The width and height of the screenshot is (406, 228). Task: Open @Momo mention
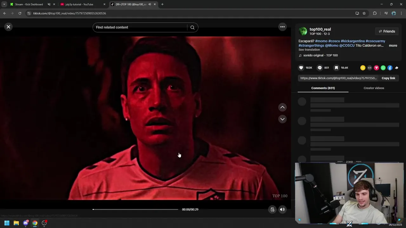tap(332, 46)
